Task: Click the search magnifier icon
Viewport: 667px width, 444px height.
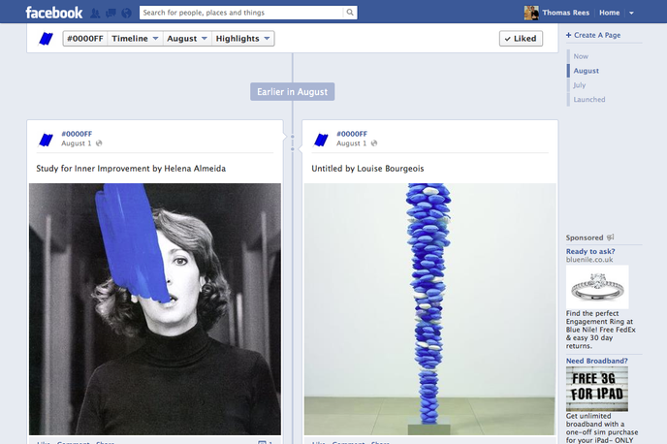Action: pyautogui.click(x=349, y=14)
